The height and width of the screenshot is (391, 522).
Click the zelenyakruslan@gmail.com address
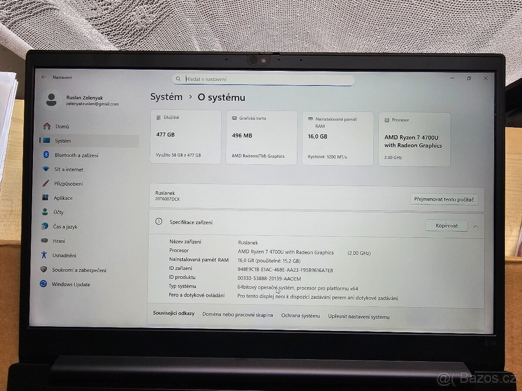[x=92, y=104]
